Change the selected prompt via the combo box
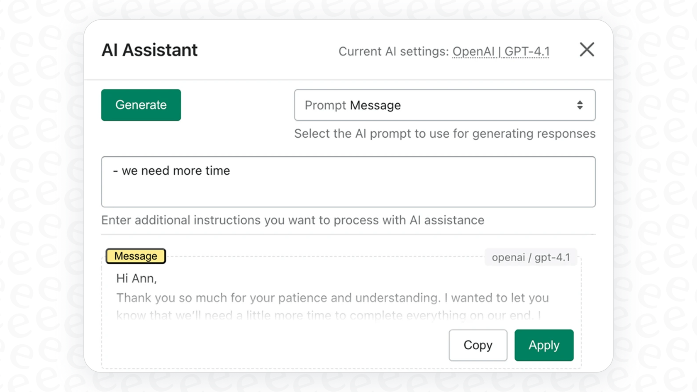This screenshot has width=697, height=392. pyautogui.click(x=444, y=105)
